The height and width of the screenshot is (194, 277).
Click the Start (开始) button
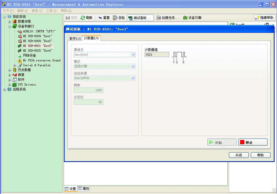(x=222, y=142)
